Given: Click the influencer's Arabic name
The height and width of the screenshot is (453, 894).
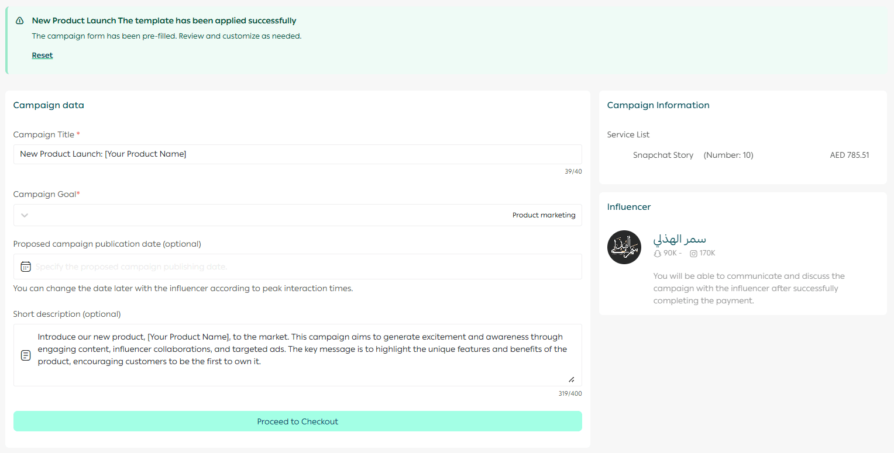Looking at the screenshot, I should pos(679,239).
